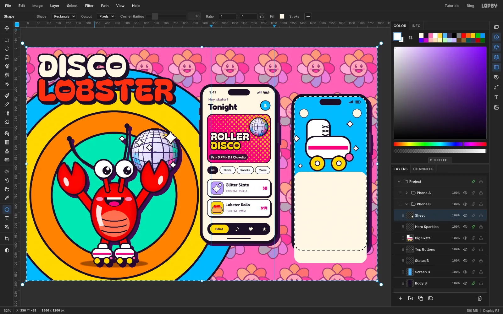Select the Crop tool
This screenshot has height=314, width=503.
point(7,239)
